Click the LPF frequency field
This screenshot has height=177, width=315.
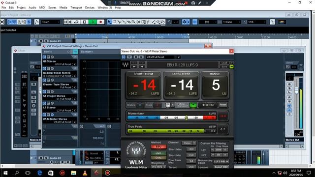coord(219,149)
